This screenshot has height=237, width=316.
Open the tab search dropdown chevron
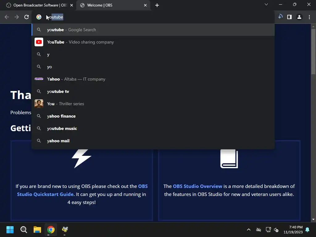266,4
